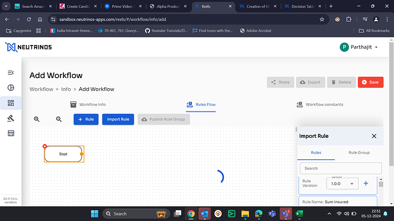Save the workflow

[x=371, y=82]
